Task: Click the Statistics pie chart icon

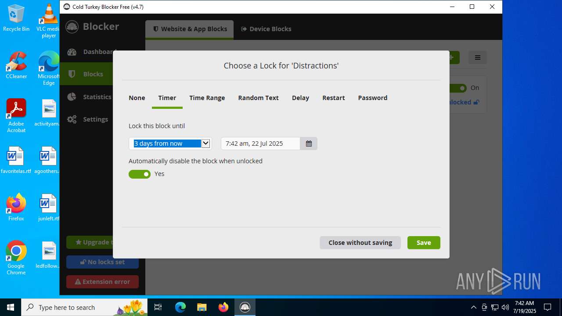Action: 72,97
